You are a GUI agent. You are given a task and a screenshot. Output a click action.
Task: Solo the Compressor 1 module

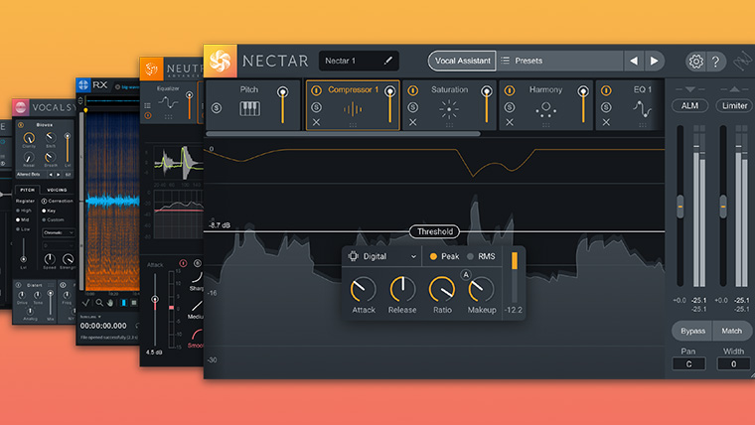[x=316, y=107]
